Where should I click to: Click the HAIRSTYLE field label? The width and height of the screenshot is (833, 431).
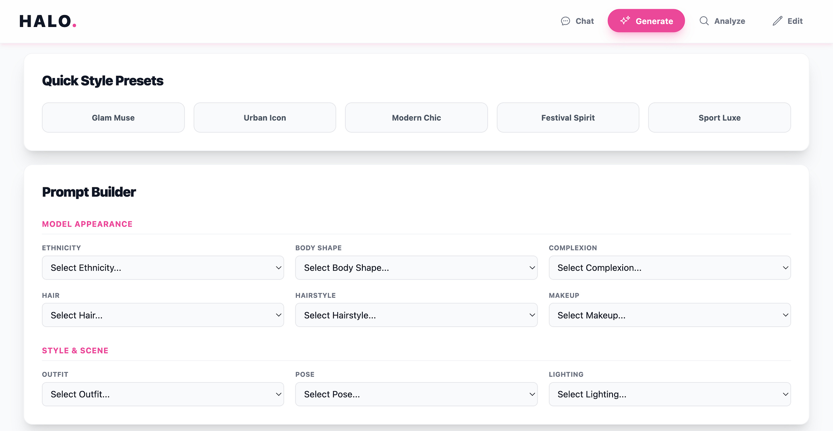coord(316,295)
